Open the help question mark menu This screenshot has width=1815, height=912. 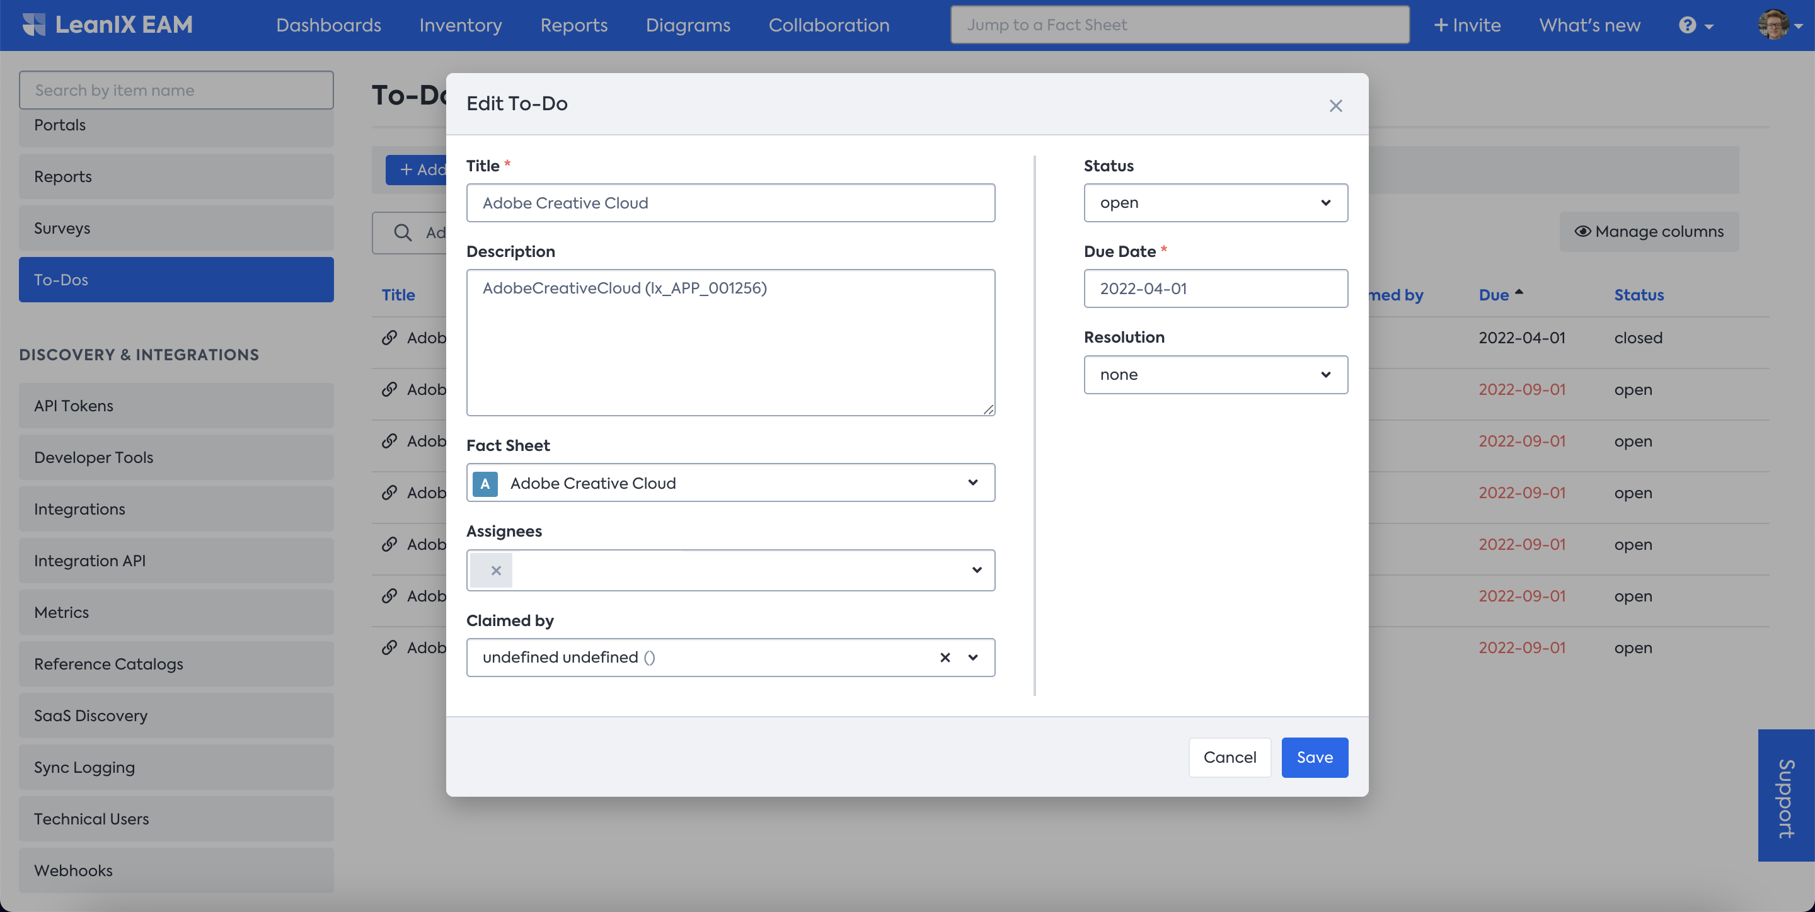1688,25
